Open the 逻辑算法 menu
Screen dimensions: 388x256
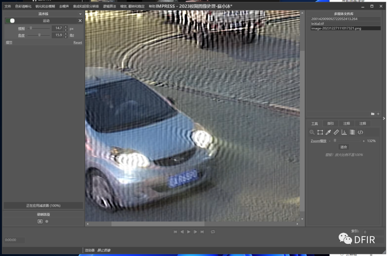110,6
